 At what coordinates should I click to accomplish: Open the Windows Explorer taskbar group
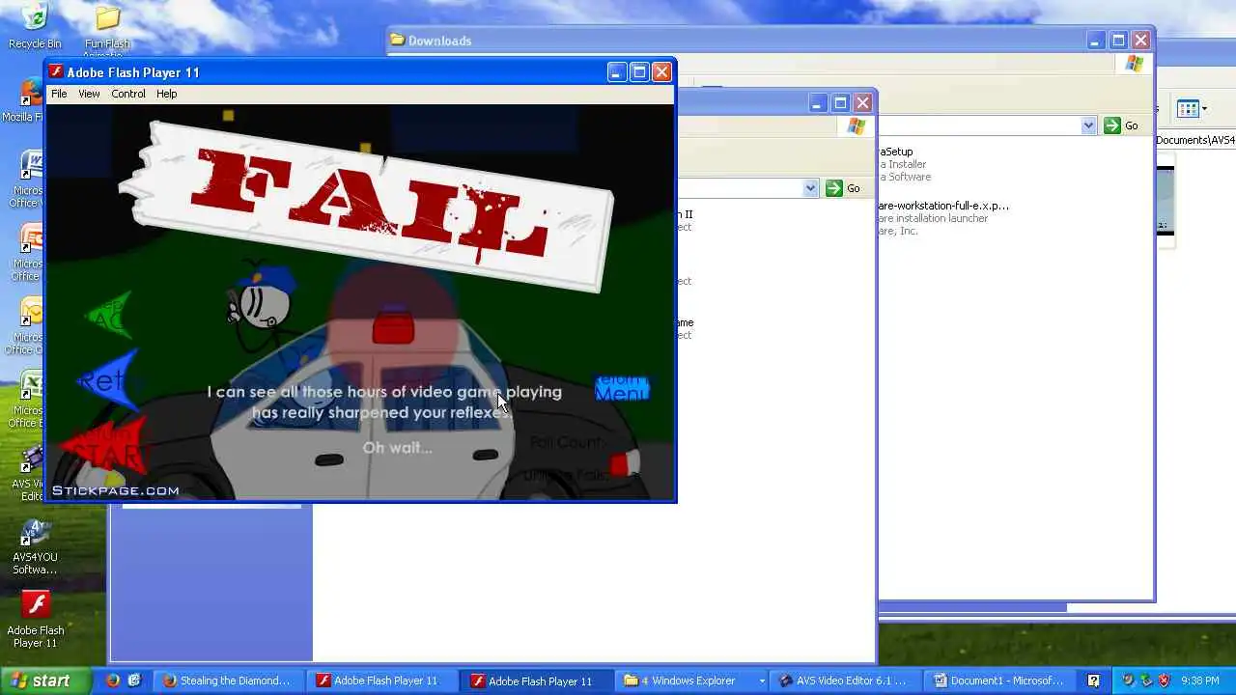[693, 681]
